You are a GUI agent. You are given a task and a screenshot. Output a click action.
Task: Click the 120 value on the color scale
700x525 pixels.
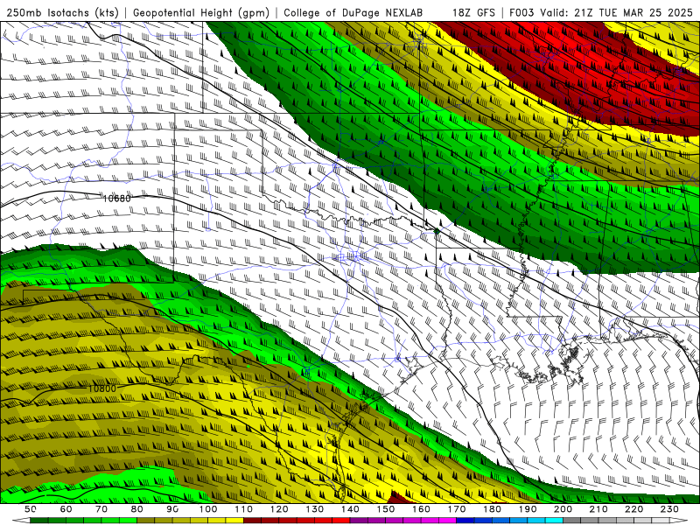[x=279, y=509]
